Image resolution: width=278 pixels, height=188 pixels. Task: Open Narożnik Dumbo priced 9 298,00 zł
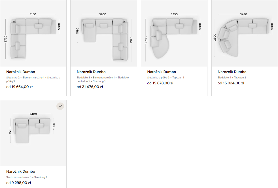point(21,171)
